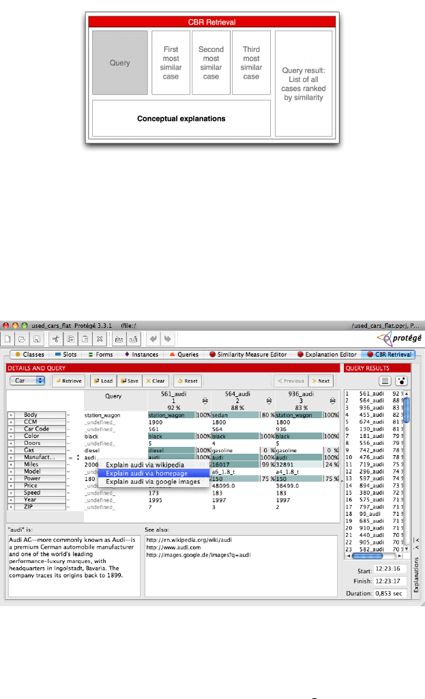Click the Archive project toolbar icon
Screen dimensions: 425x699
click(119, 339)
